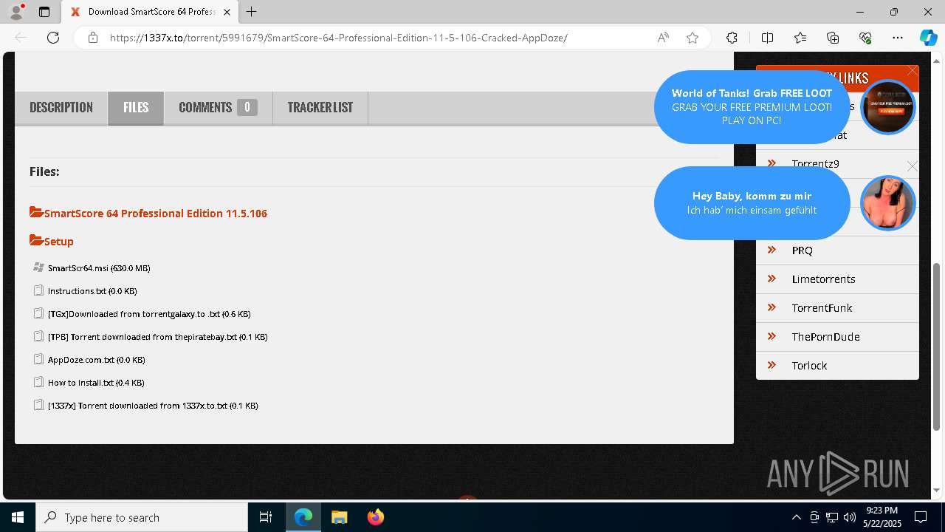Close the World of Tanks popup

(913, 71)
